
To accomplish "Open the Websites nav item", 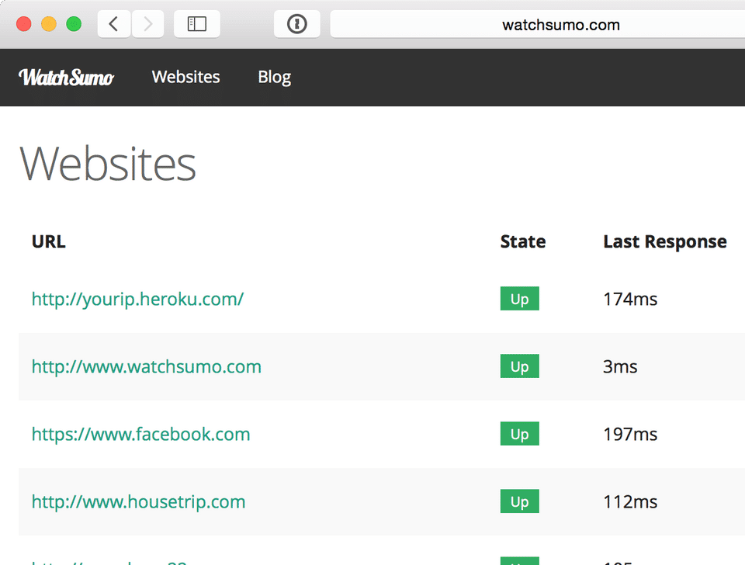I will 185,77.
